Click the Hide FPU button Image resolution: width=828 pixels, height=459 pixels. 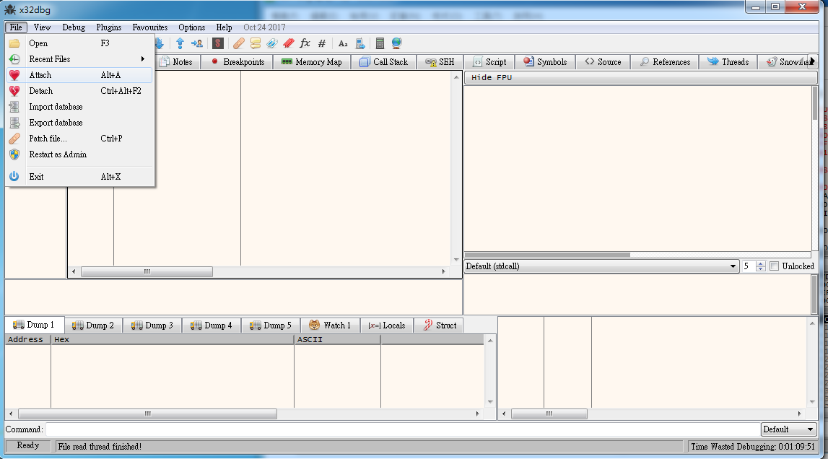click(x=640, y=78)
